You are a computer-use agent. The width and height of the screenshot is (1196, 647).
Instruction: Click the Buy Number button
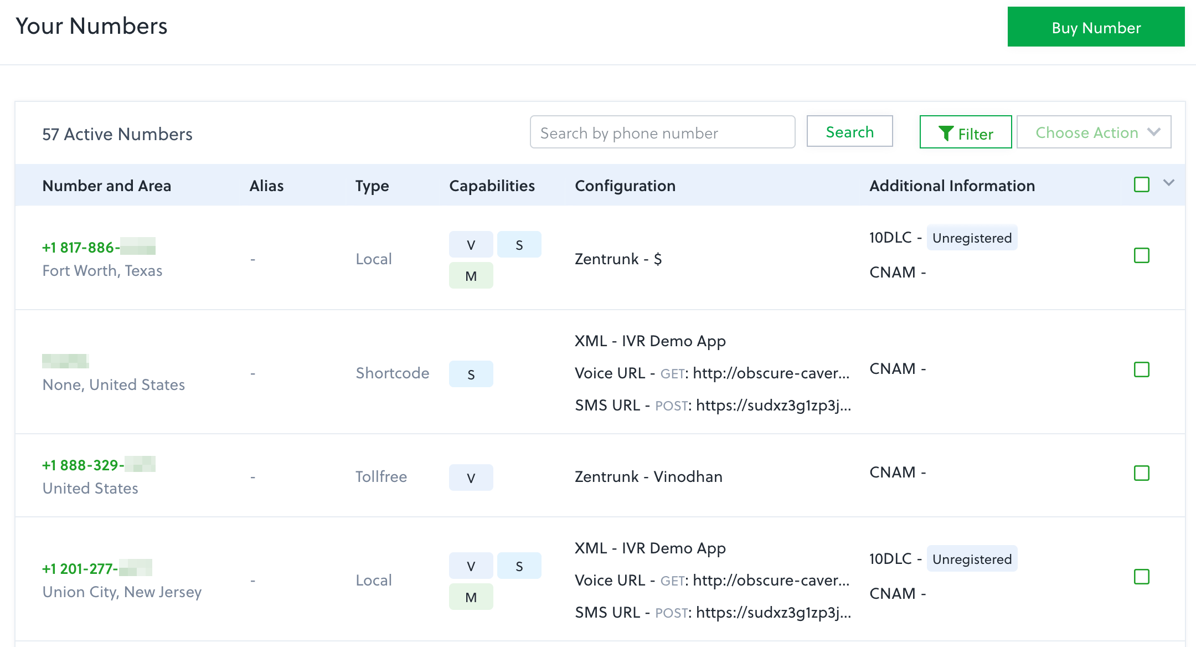(x=1096, y=27)
